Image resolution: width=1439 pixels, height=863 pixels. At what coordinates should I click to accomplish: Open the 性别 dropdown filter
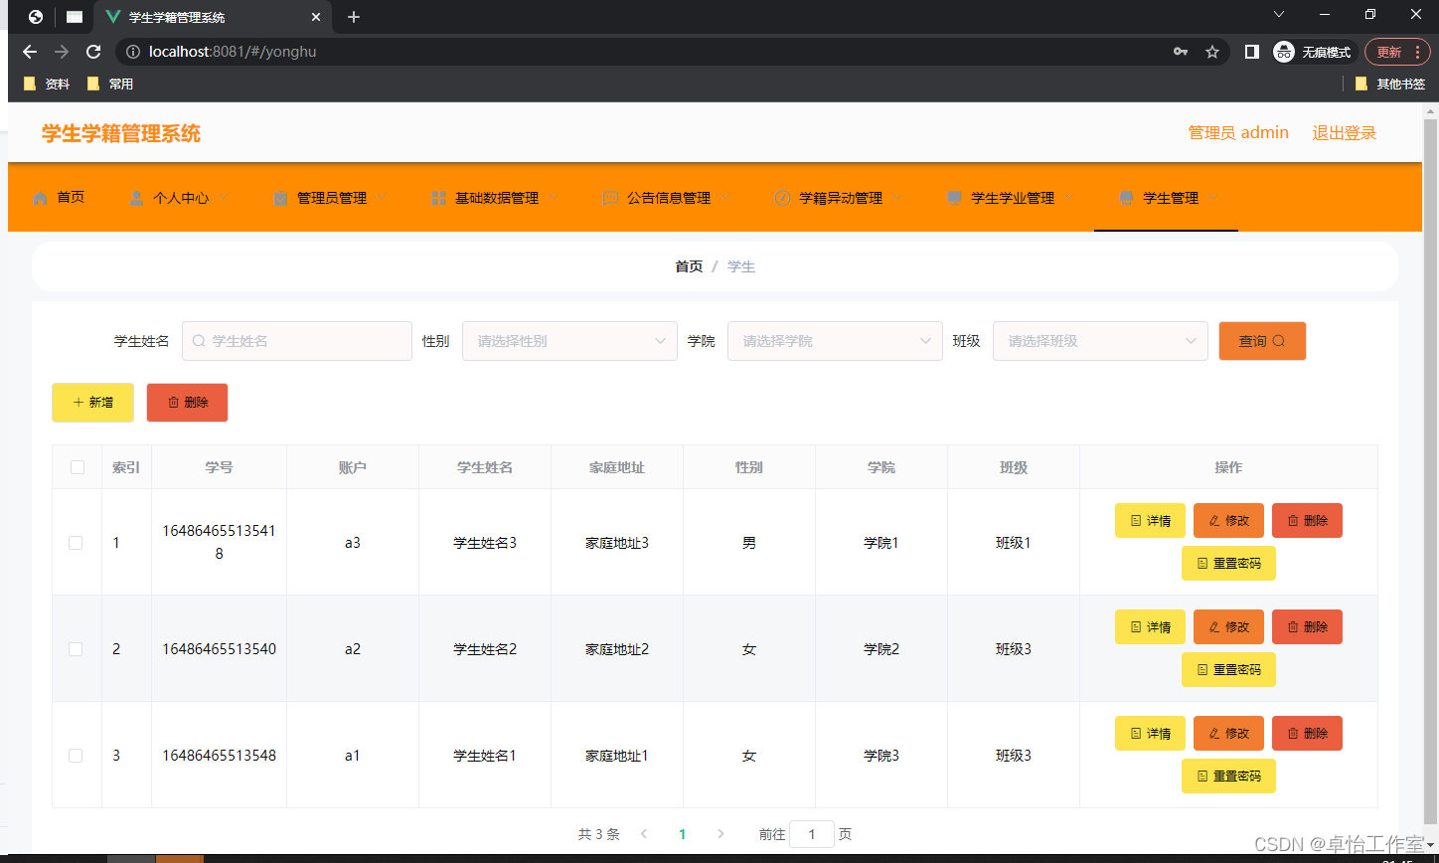point(569,341)
